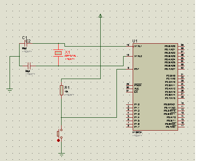213x161 pixels.
Task: Select the X1 crystal component
Action: 58,53
